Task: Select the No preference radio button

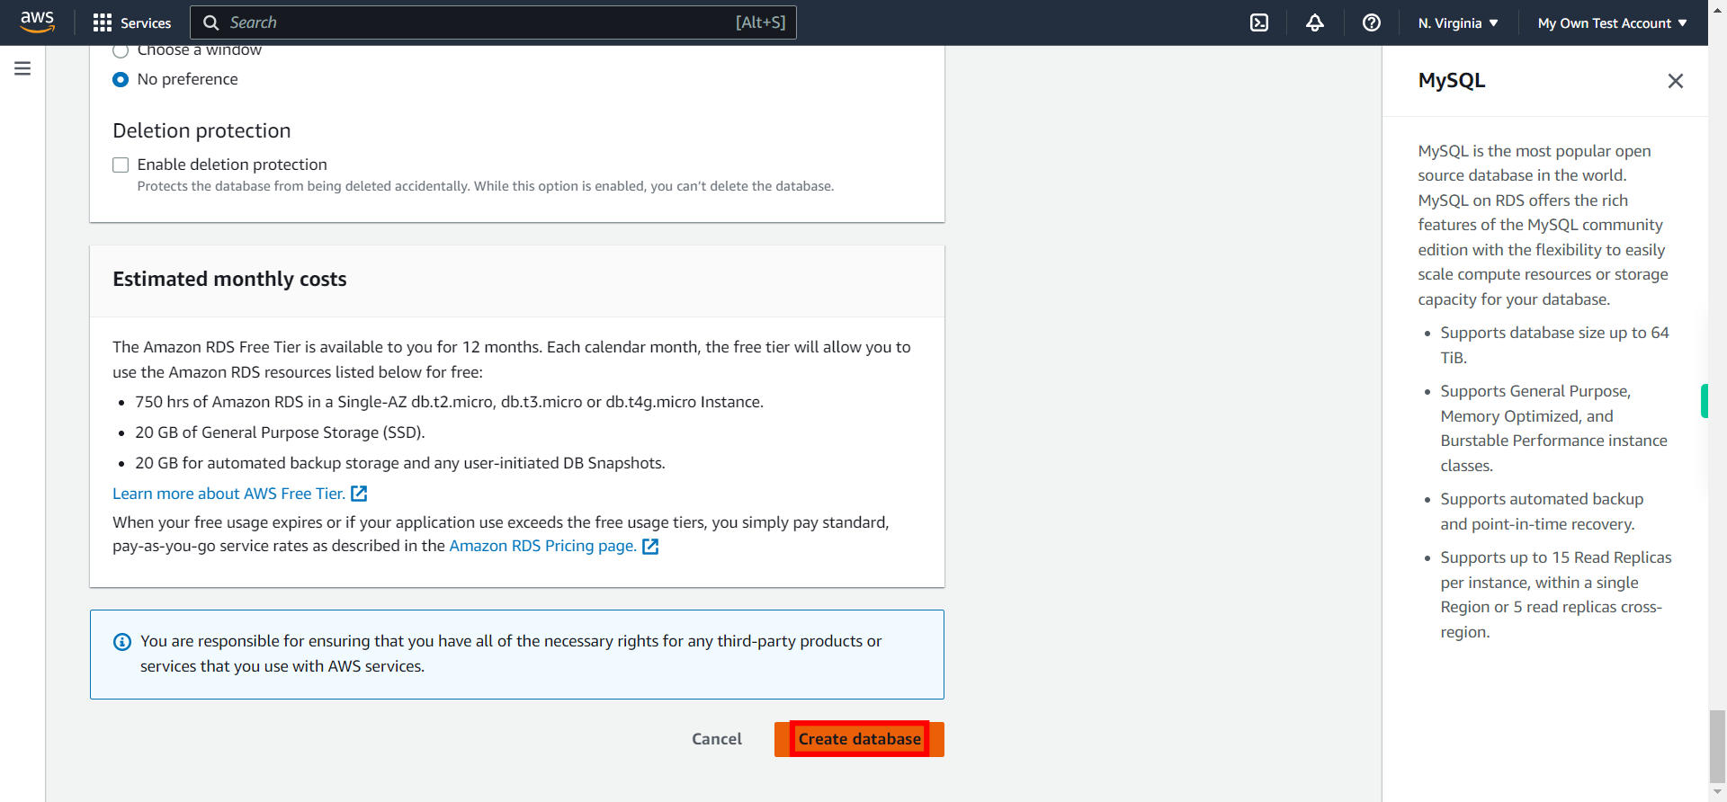Action: pos(121,80)
